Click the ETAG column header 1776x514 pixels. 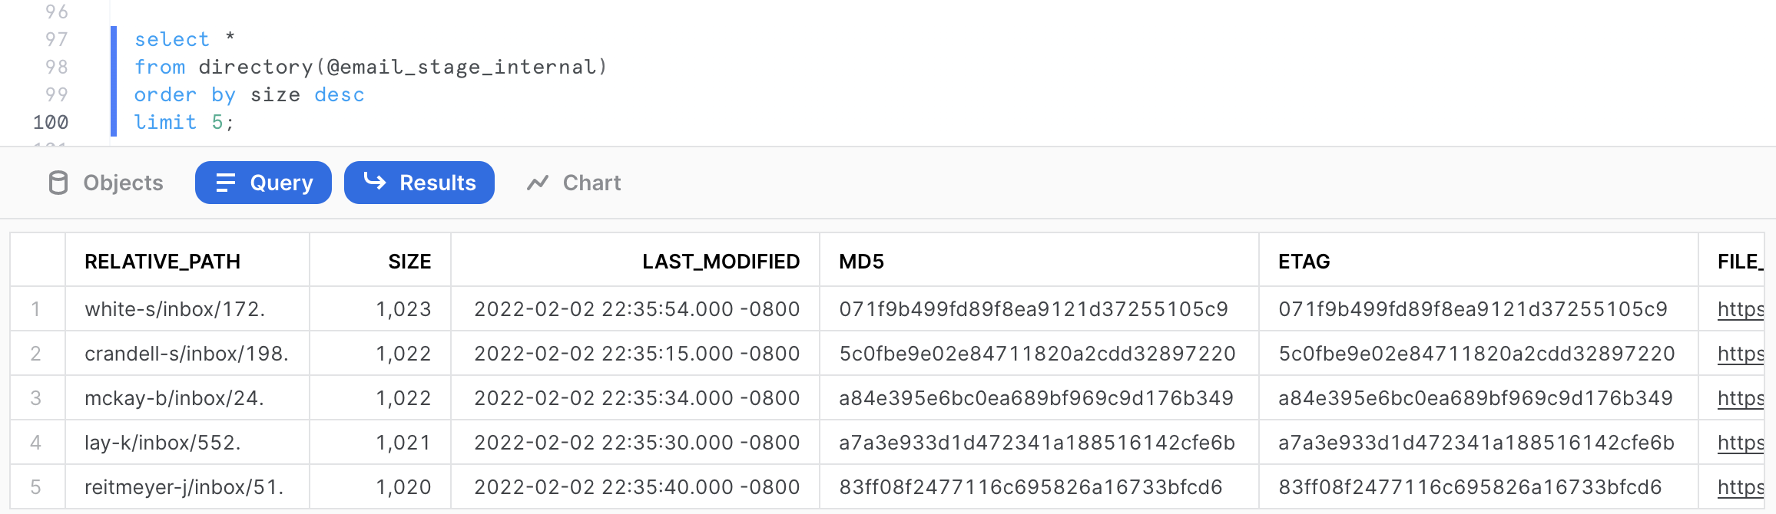pos(1304,262)
